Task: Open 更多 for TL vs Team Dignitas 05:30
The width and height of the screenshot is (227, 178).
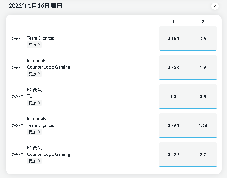Action: [x=34, y=45]
